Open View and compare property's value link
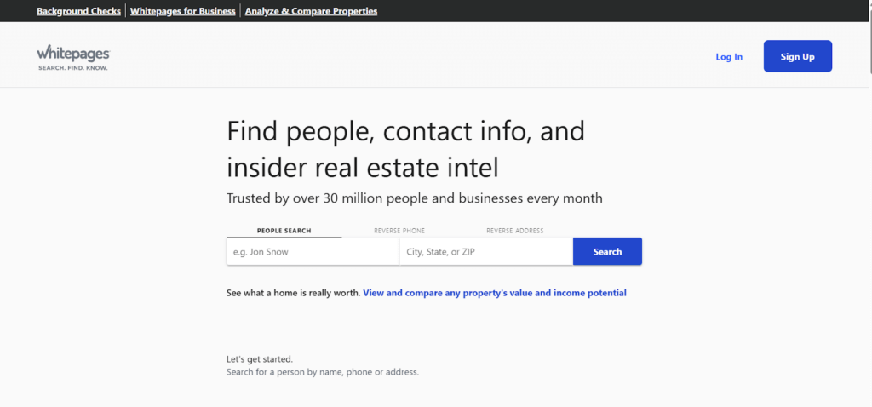The width and height of the screenshot is (872, 407). [495, 293]
